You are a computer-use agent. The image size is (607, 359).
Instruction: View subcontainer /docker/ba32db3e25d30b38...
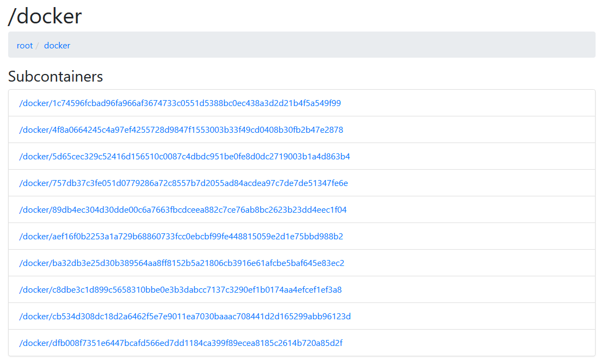[x=182, y=263]
